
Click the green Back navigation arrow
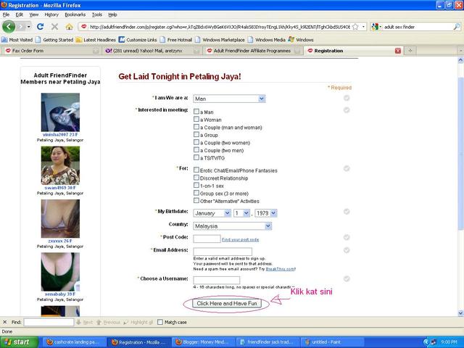coord(9,27)
